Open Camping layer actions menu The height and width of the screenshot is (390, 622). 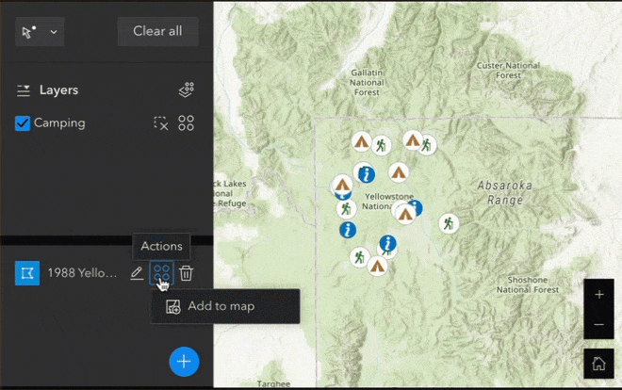pyautogui.click(x=186, y=123)
